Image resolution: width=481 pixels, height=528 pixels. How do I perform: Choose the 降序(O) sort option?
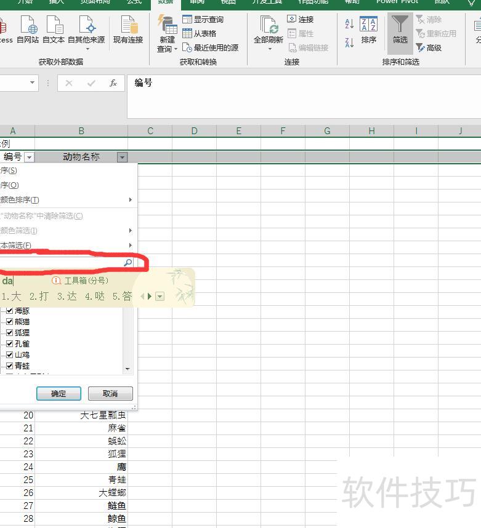(x=67, y=185)
